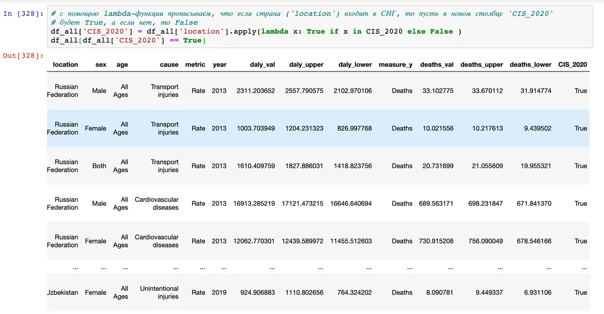Click the 'daly_val' column header

[262, 64]
